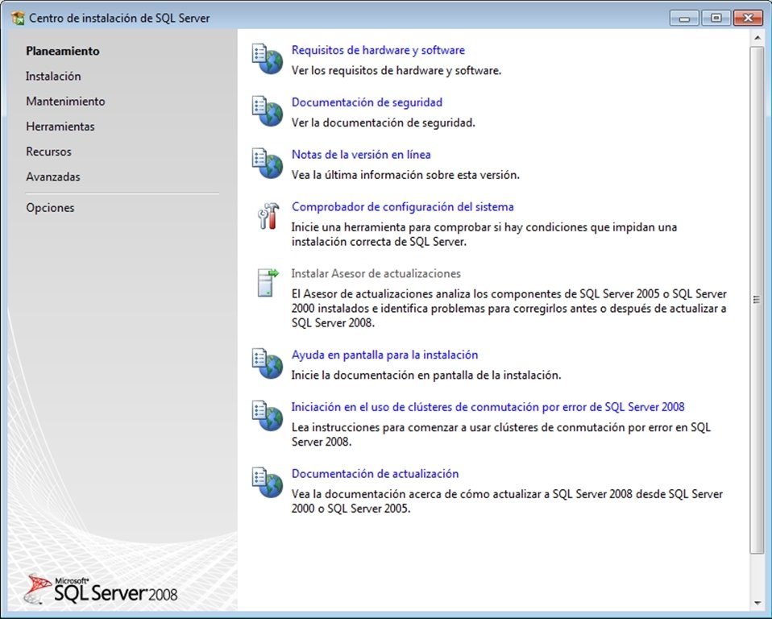
Task: Click the description starting 'El Asesor de actualizaciones analiza'
Action: (x=509, y=308)
